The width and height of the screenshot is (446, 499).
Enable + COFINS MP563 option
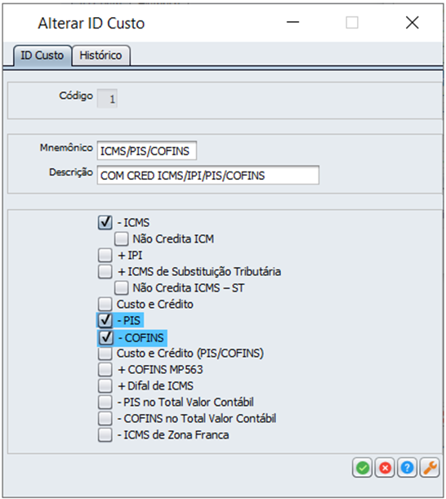105,369
